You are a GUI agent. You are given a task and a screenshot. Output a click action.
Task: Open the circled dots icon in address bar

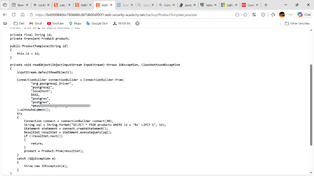pyautogui.click(x=237, y=15)
